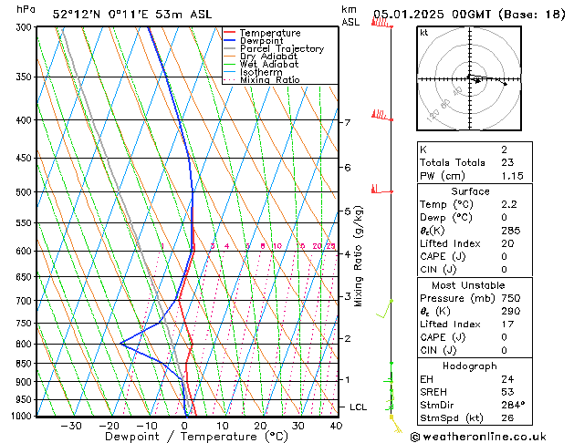Click the 700 hPa green wind barb

(384, 309)
